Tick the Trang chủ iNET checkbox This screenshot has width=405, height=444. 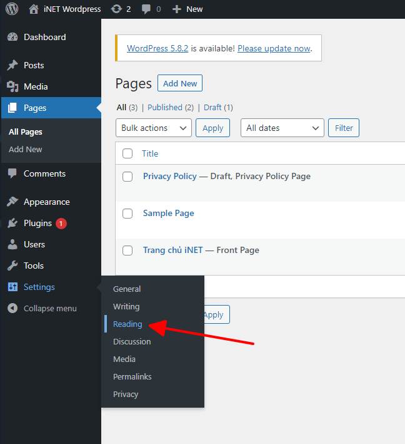pyautogui.click(x=127, y=250)
